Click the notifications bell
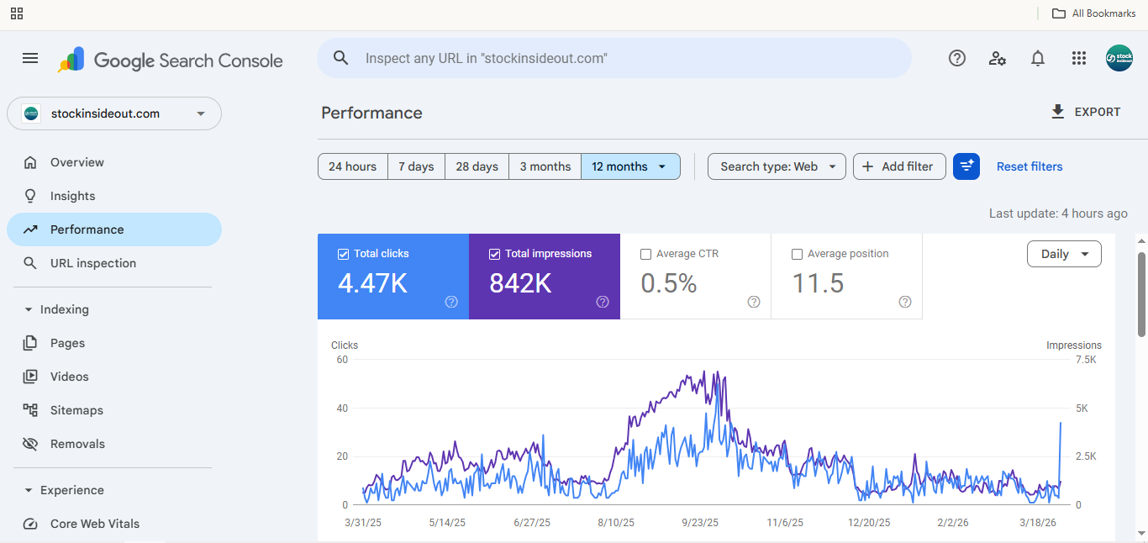The height and width of the screenshot is (543, 1148). click(x=1038, y=58)
